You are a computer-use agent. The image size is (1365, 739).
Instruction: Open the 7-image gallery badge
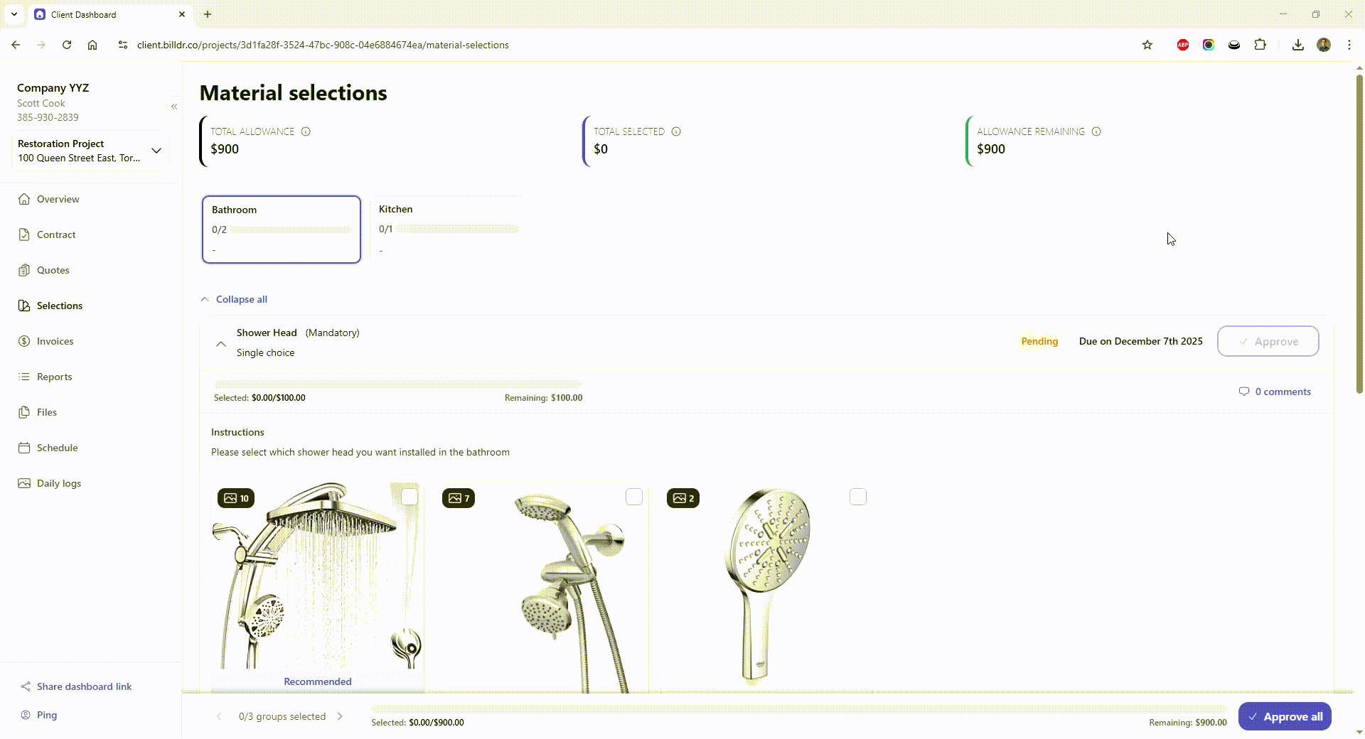(x=459, y=498)
